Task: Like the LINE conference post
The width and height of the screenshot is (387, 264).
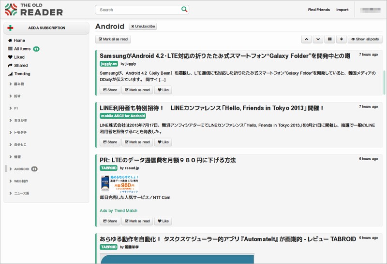Action: click(x=163, y=142)
